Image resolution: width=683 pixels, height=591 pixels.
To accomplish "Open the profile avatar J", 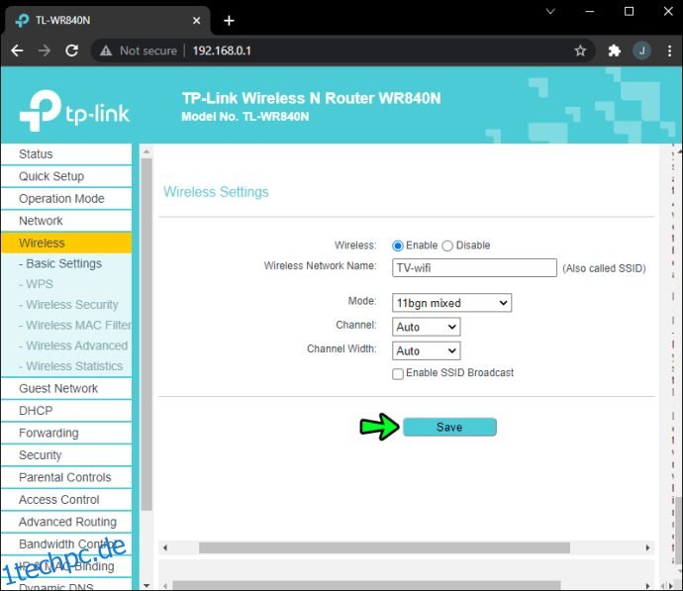I will pyautogui.click(x=641, y=50).
